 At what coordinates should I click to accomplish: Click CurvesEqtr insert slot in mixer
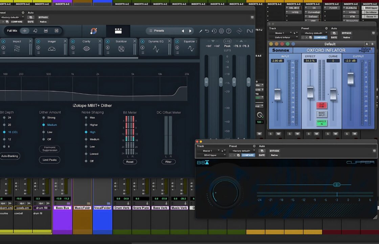coord(314,12)
